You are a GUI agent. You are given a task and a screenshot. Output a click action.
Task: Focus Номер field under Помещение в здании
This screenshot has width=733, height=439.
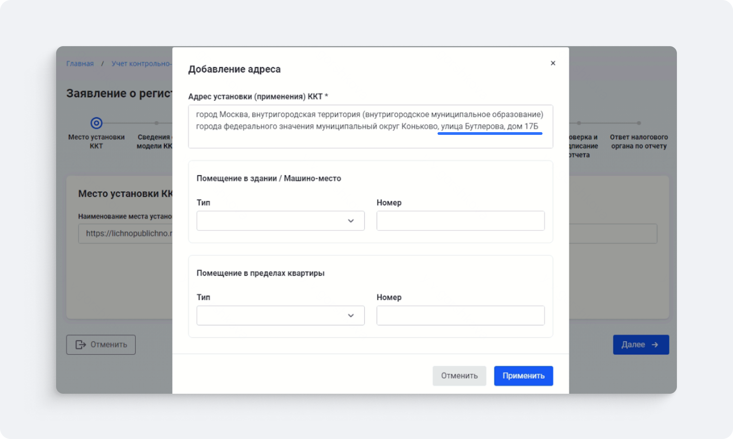(x=460, y=221)
